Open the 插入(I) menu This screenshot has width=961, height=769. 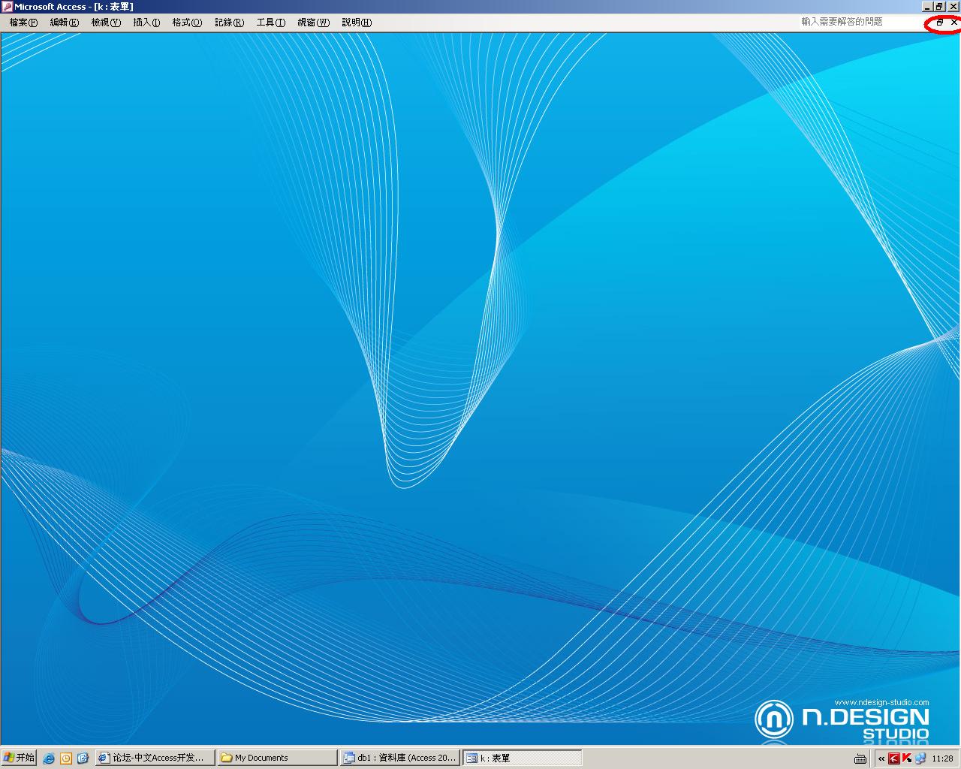pyautogui.click(x=146, y=23)
